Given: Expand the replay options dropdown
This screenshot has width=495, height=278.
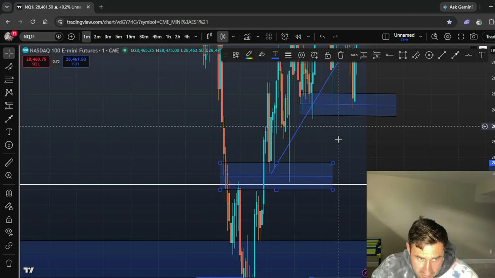Looking at the screenshot, I should click(308, 37).
